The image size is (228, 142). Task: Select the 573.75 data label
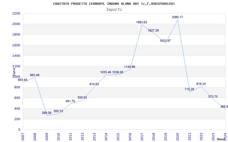point(213,97)
